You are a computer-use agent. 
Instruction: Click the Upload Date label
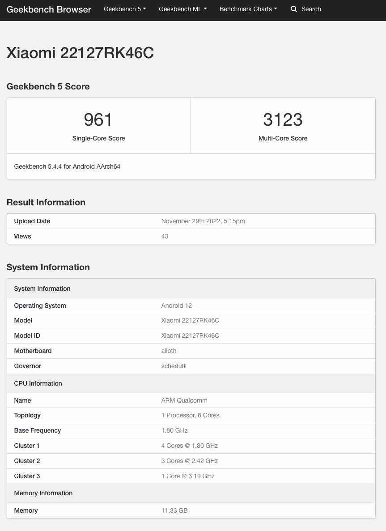[x=32, y=221]
